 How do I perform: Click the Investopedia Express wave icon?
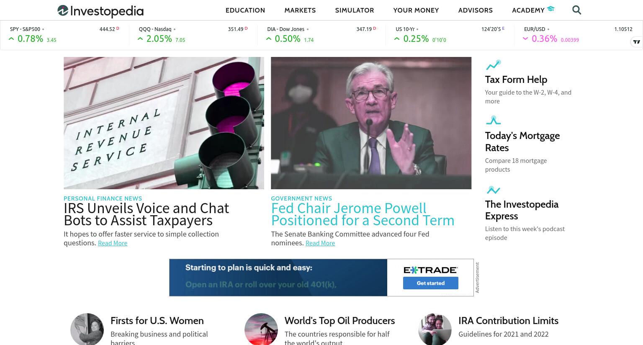pos(493,190)
